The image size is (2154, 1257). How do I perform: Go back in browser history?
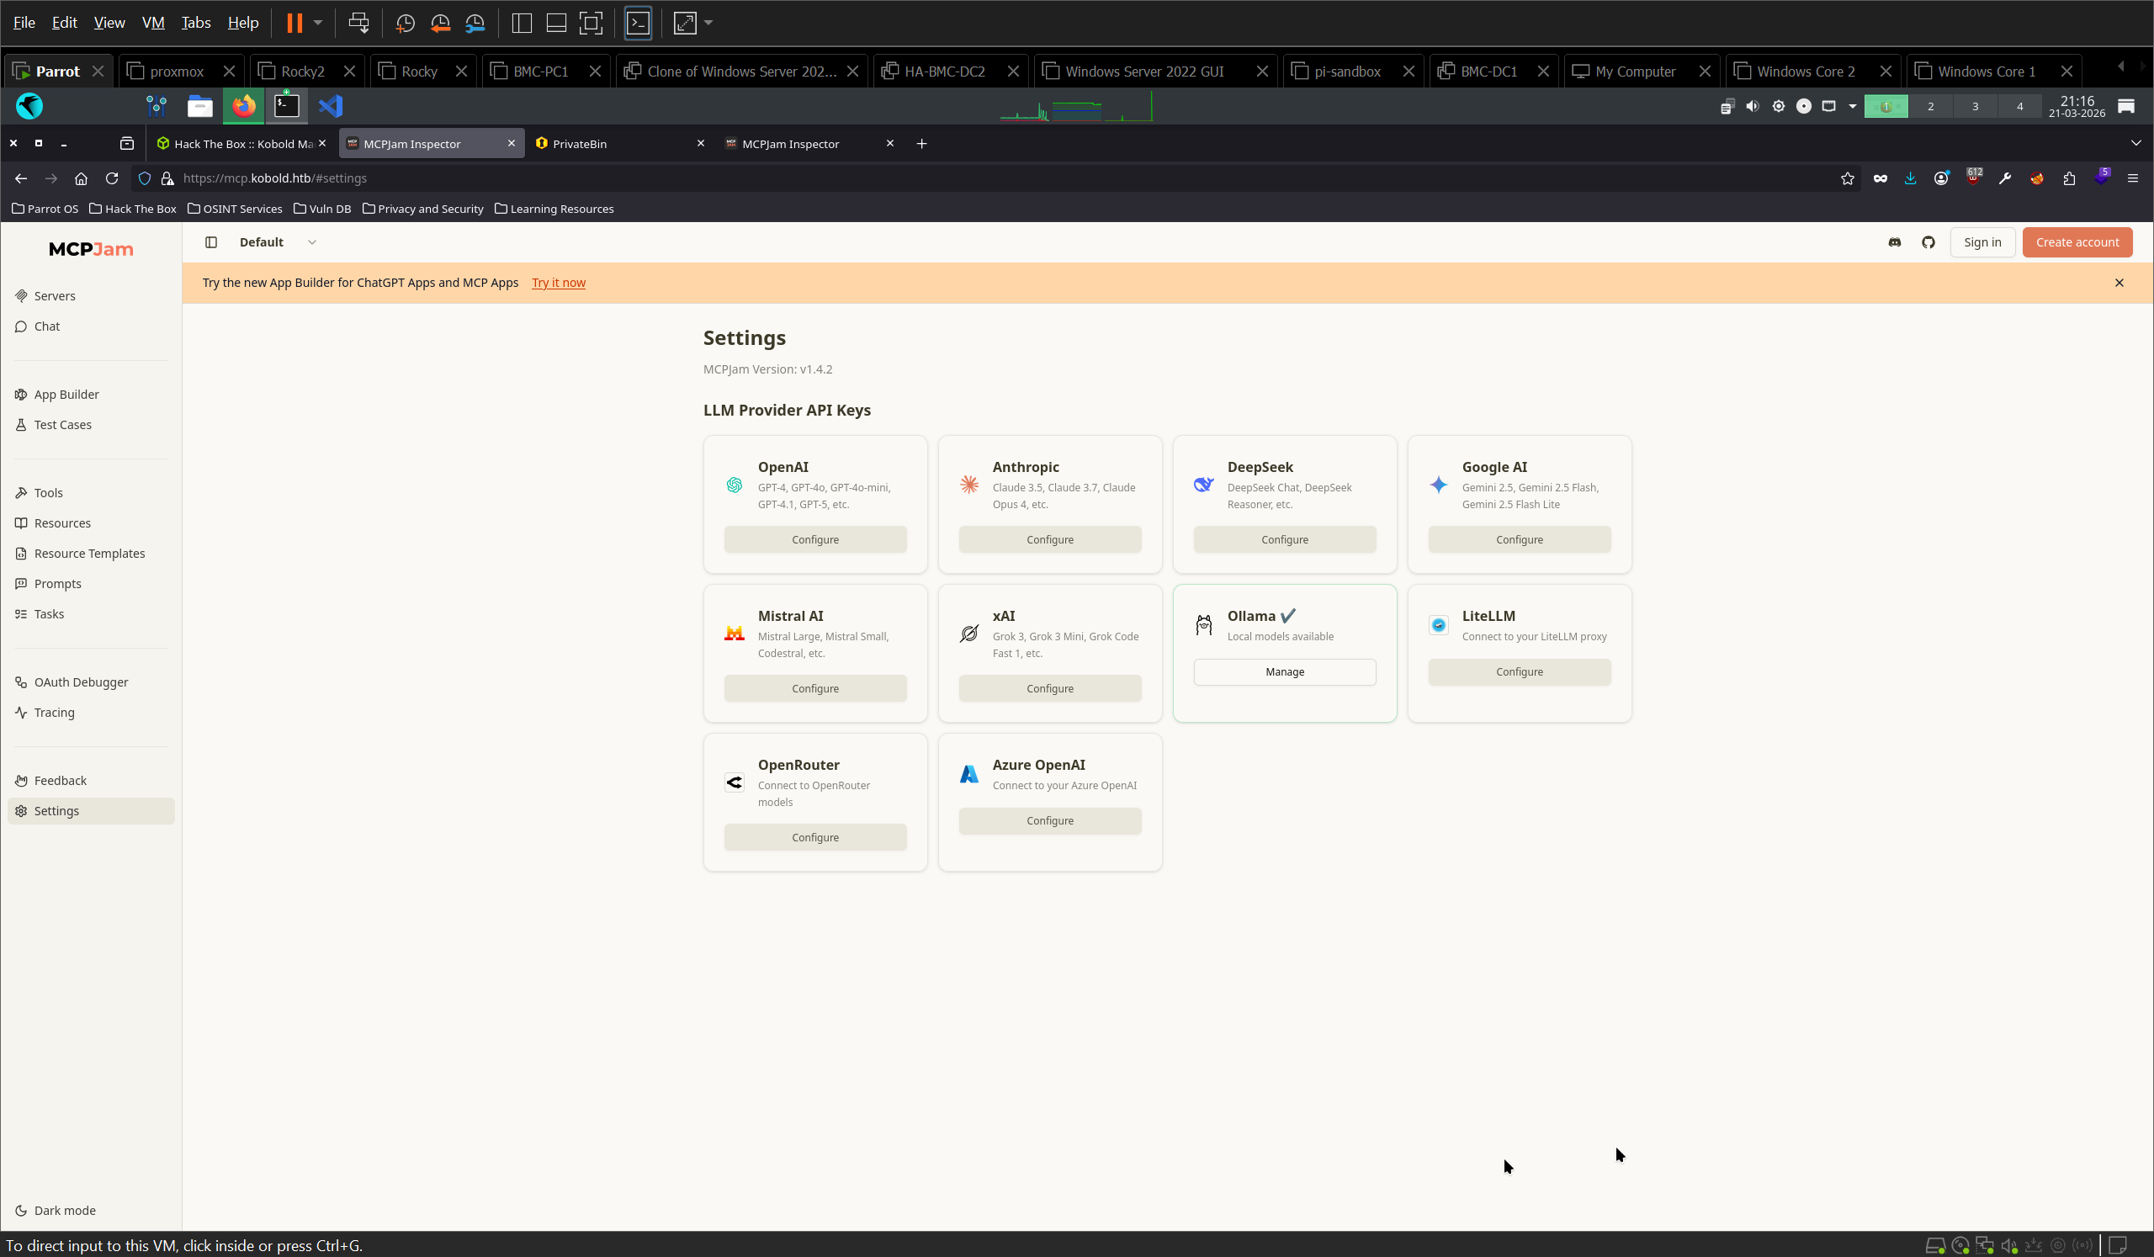(x=21, y=178)
